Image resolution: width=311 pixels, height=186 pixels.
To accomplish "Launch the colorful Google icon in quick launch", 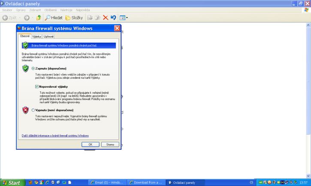I will click(42, 183).
